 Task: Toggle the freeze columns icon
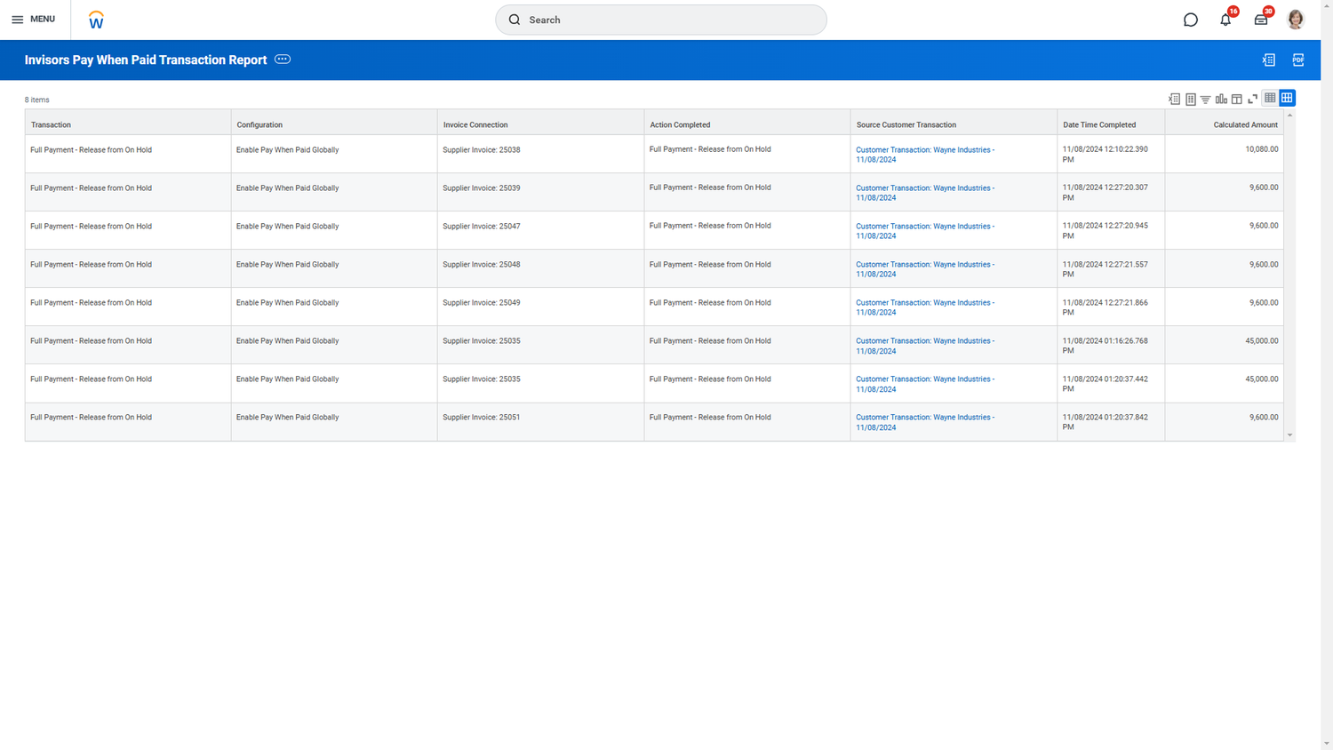(x=1236, y=99)
